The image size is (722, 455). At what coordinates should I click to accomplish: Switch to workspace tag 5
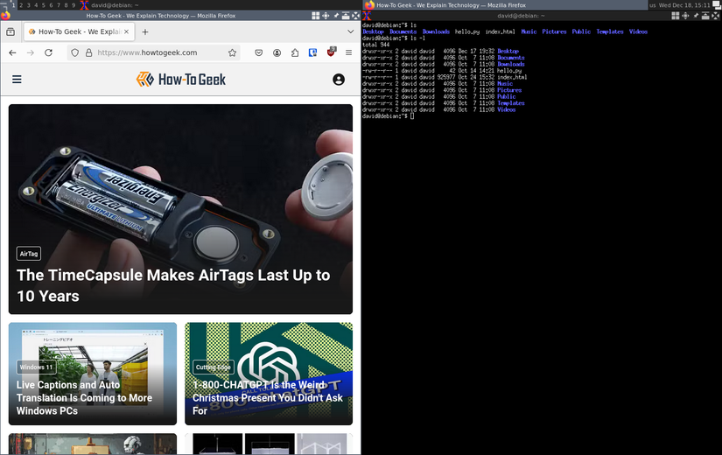point(44,5)
